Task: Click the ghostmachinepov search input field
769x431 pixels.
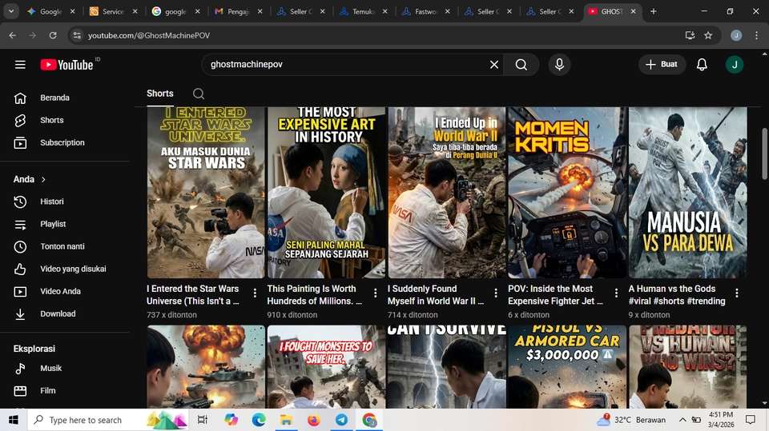Action: [x=344, y=65]
